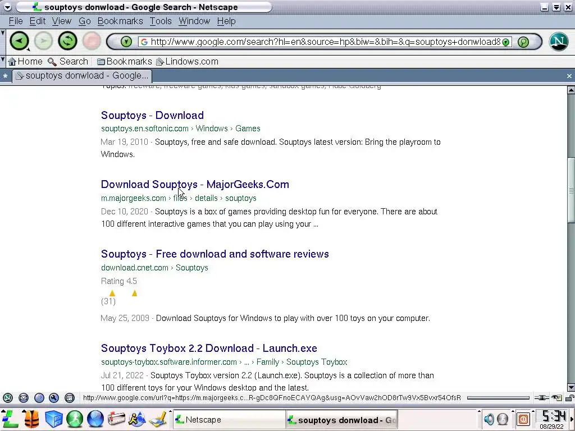
Task: Open the window menu arrow in the title bar
Action: coord(7,7)
